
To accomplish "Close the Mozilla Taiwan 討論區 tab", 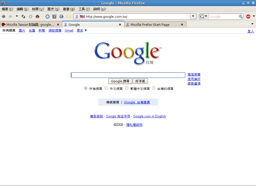I will (58, 25).
